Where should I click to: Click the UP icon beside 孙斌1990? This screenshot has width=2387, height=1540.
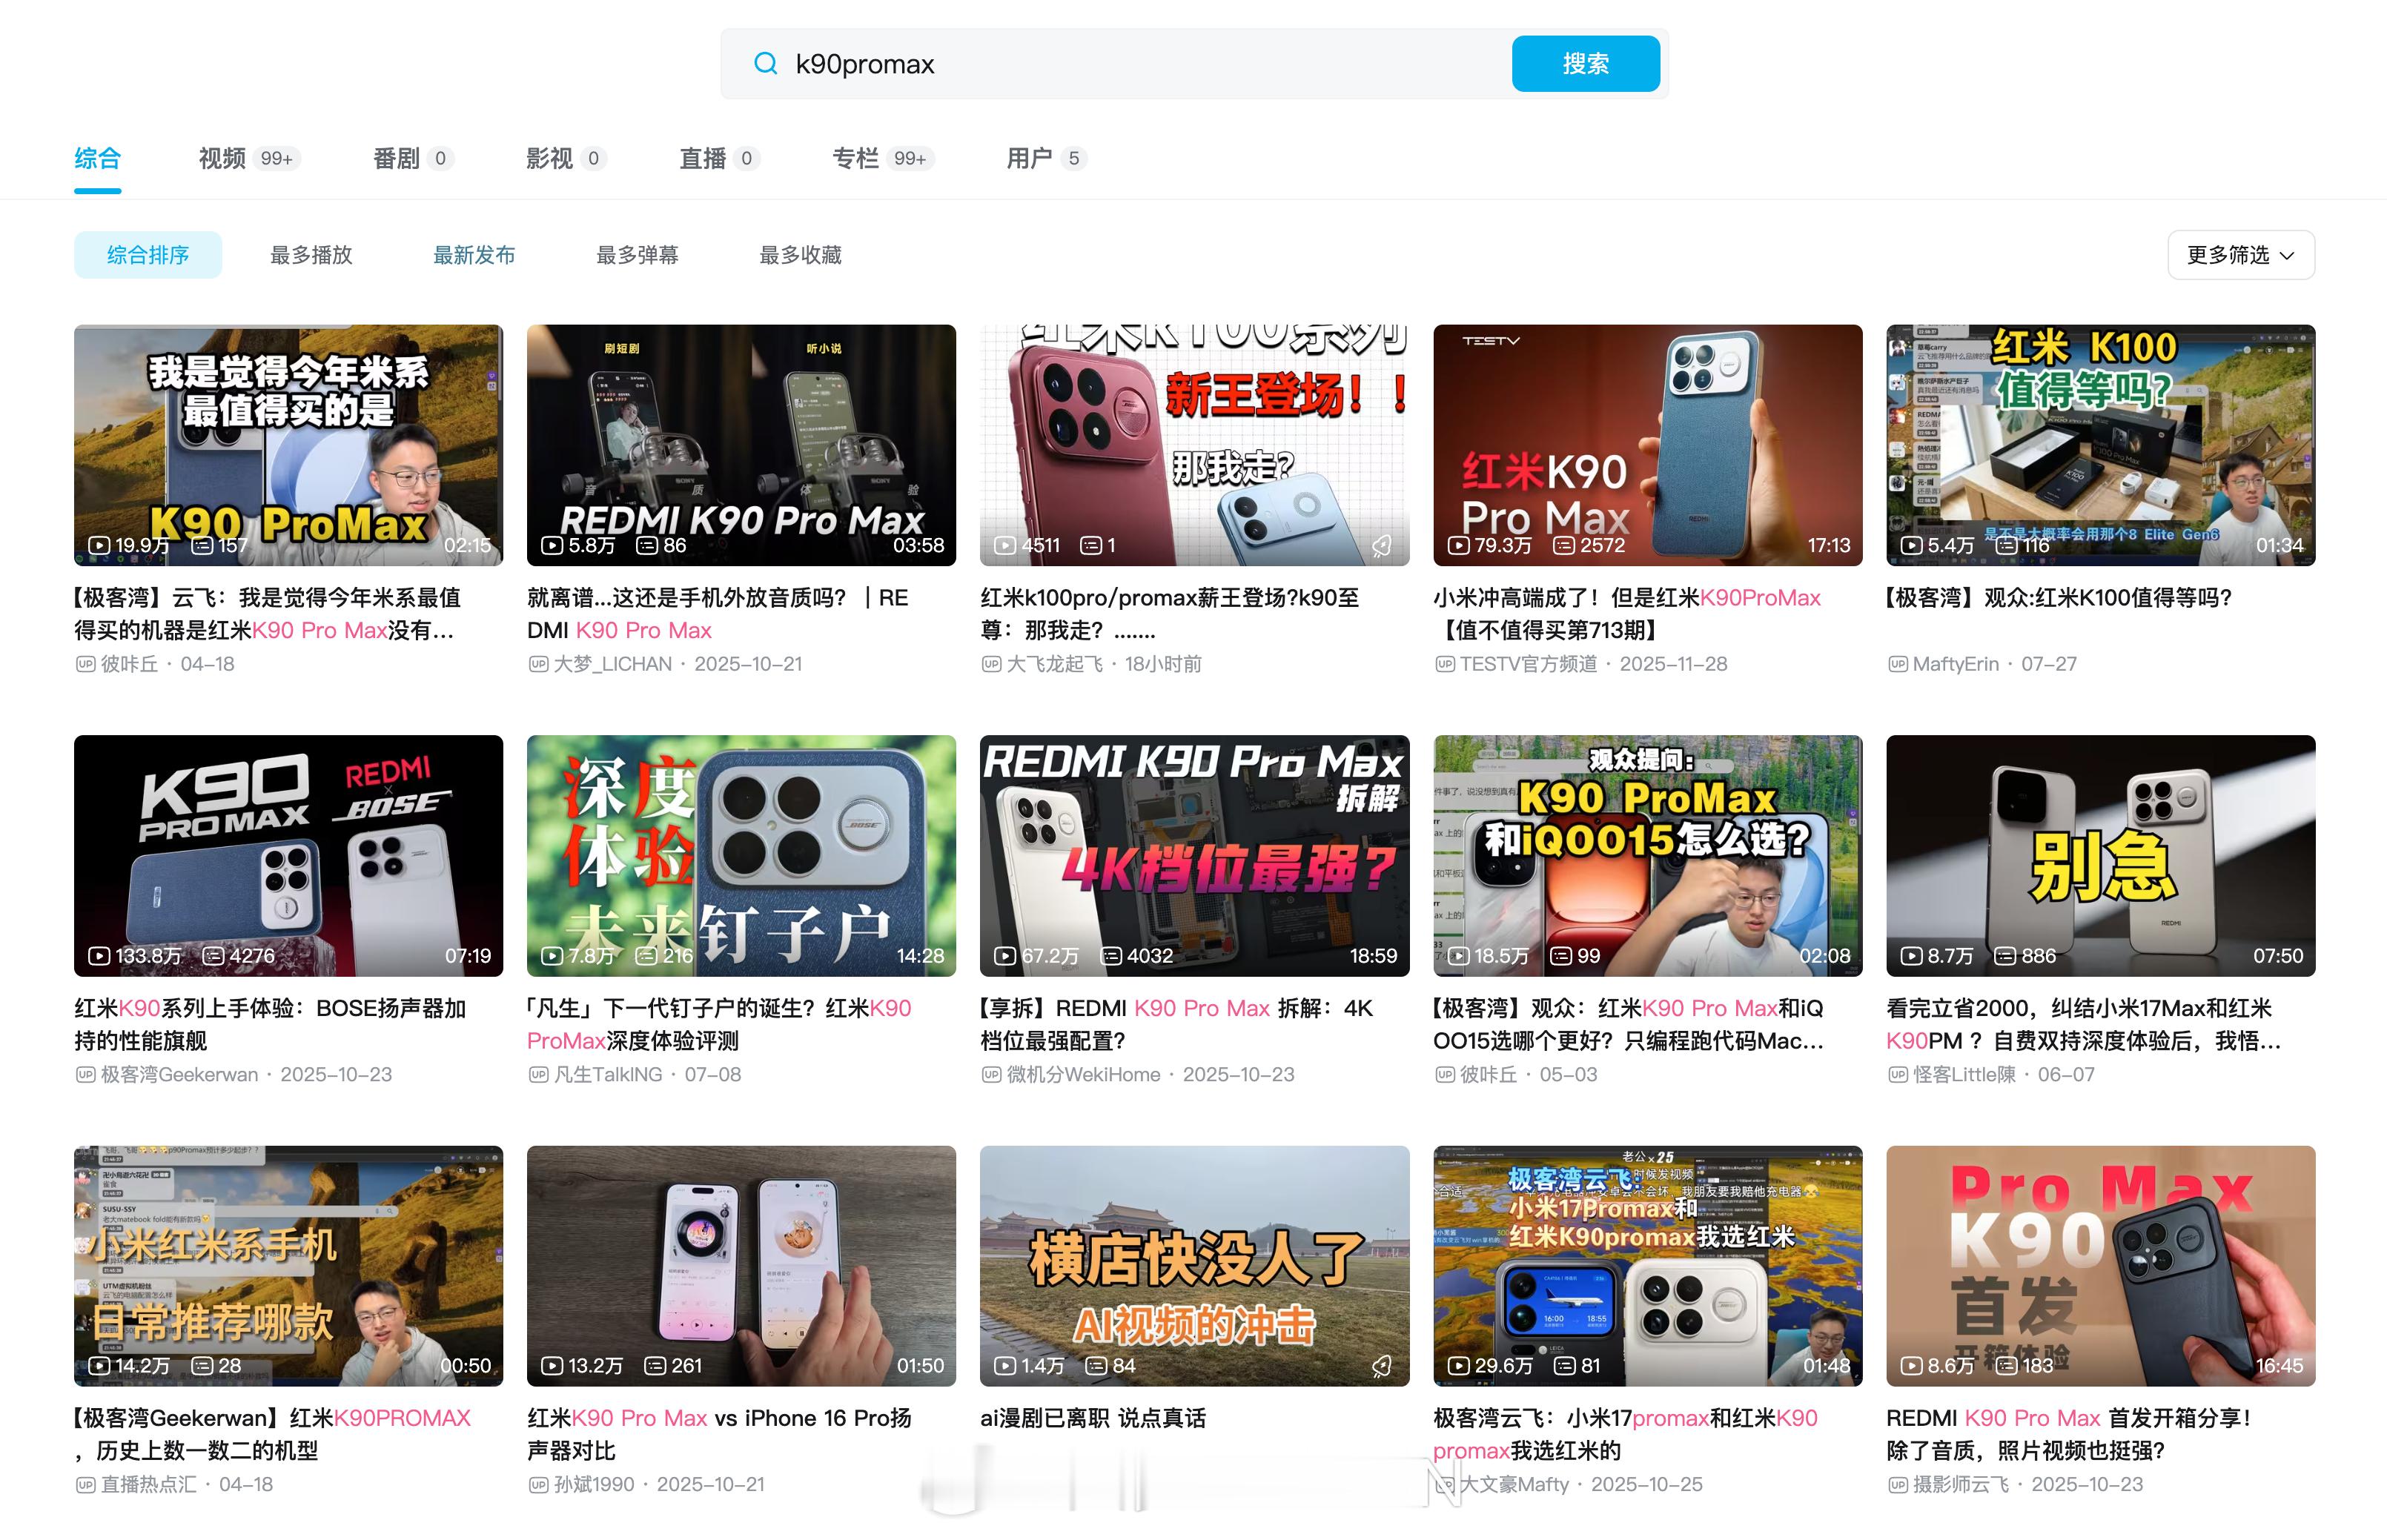tap(538, 1485)
